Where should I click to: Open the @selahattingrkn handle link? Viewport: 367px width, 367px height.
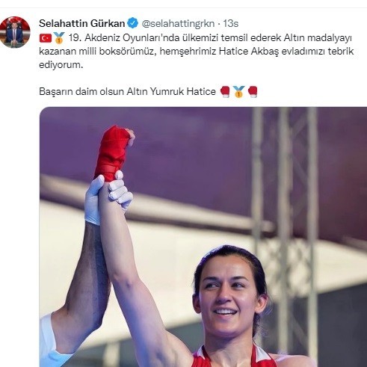[x=178, y=23]
